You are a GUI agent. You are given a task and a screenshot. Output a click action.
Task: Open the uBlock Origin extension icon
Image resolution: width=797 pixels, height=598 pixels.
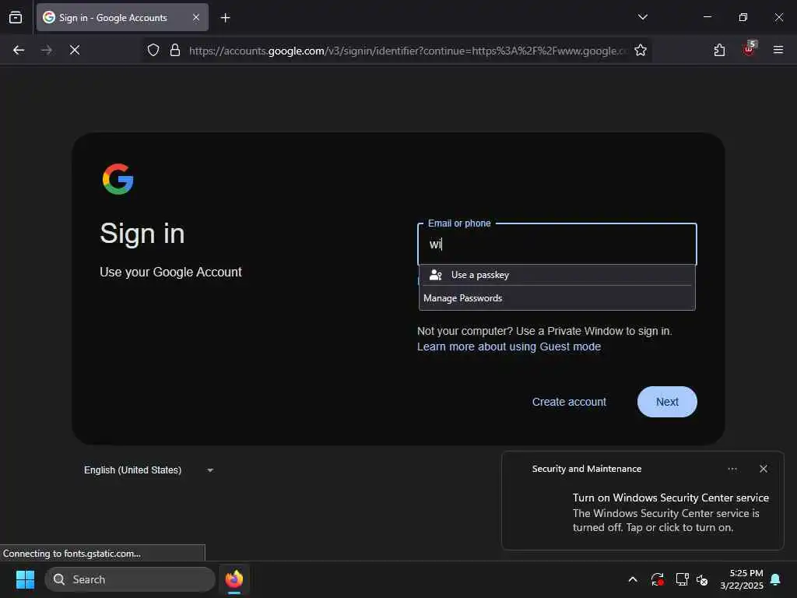point(750,49)
